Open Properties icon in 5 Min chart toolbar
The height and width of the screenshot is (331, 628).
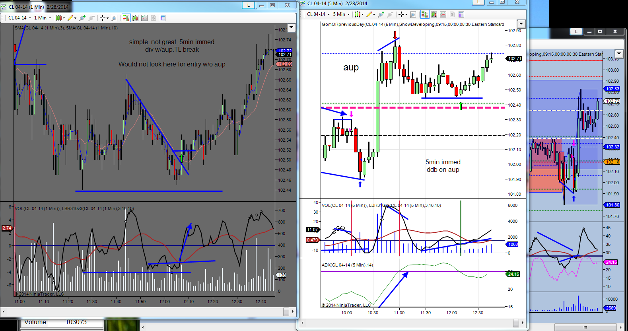(x=461, y=14)
